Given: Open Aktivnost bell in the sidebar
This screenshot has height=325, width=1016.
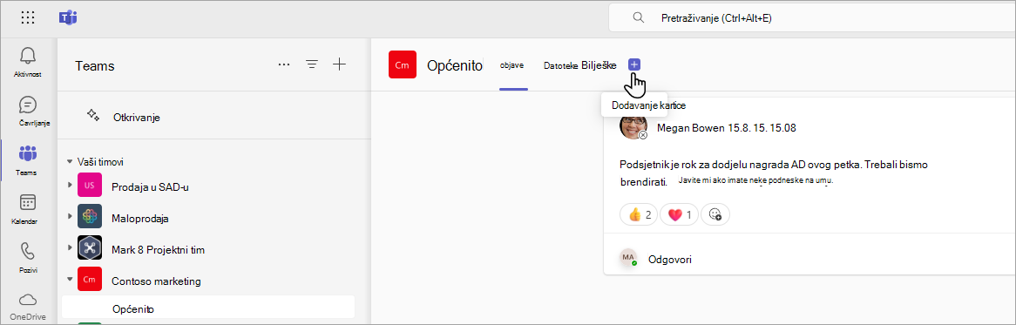Looking at the screenshot, I should pos(28,62).
